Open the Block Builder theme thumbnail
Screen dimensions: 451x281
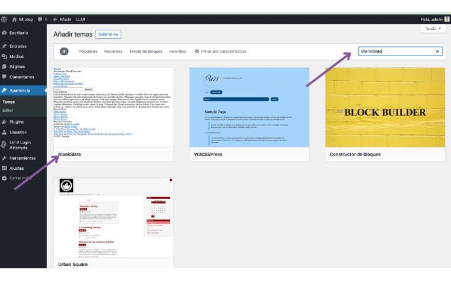click(x=385, y=107)
